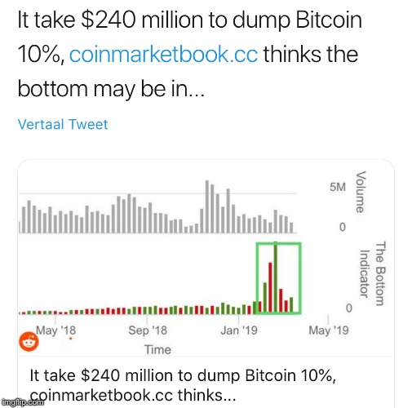Open the coinmarketbook.cc link in tweet
The height and width of the screenshot is (408, 412).
click(163, 55)
